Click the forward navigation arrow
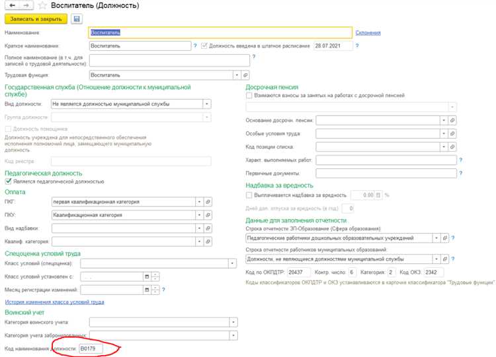 [x=26, y=5]
